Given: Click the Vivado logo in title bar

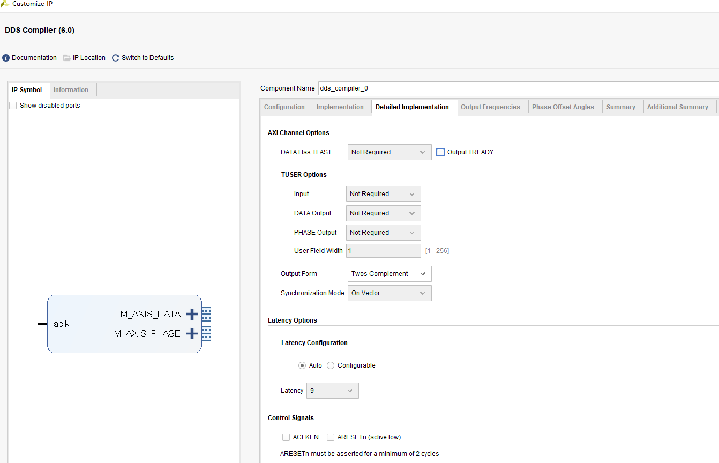Looking at the screenshot, I should tap(5, 4).
